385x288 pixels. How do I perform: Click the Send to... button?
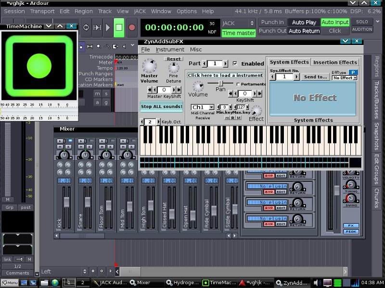coord(316,77)
